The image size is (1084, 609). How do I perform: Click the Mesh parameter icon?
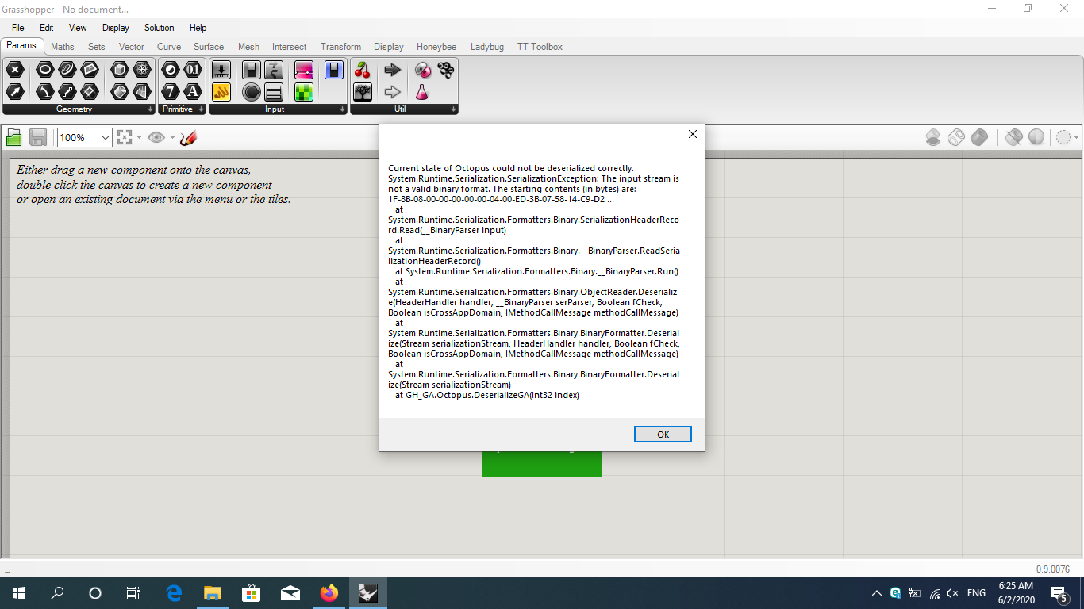click(142, 70)
